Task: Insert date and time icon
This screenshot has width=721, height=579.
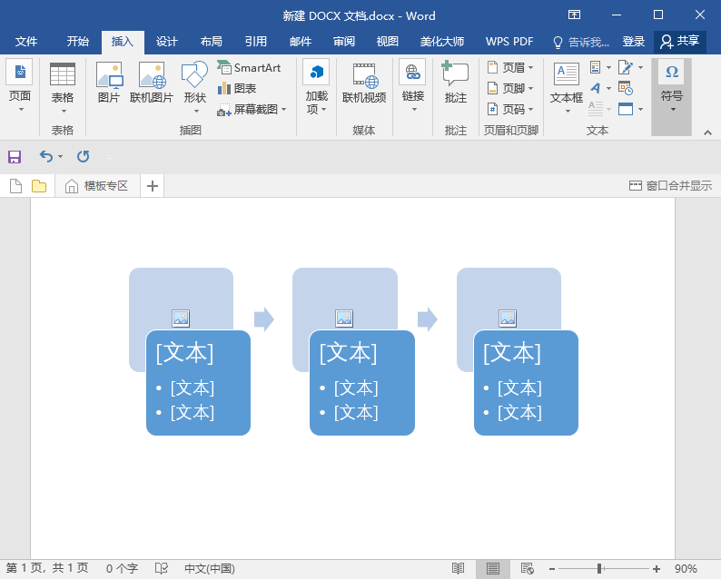Action: 626,87
